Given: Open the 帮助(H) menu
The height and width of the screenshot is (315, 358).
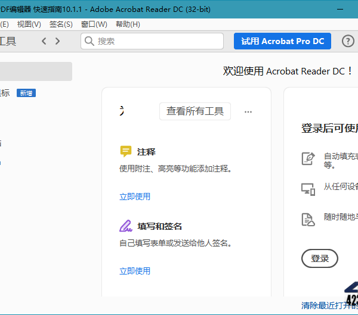Looking at the screenshot, I should point(128,24).
